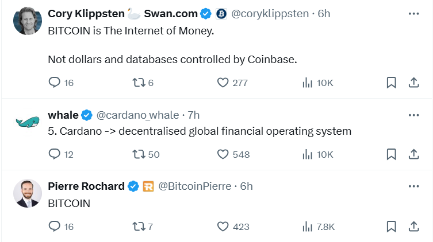This screenshot has height=242, width=433.
Task: Bookmark Cory Klippsten's tweet
Action: click(391, 83)
